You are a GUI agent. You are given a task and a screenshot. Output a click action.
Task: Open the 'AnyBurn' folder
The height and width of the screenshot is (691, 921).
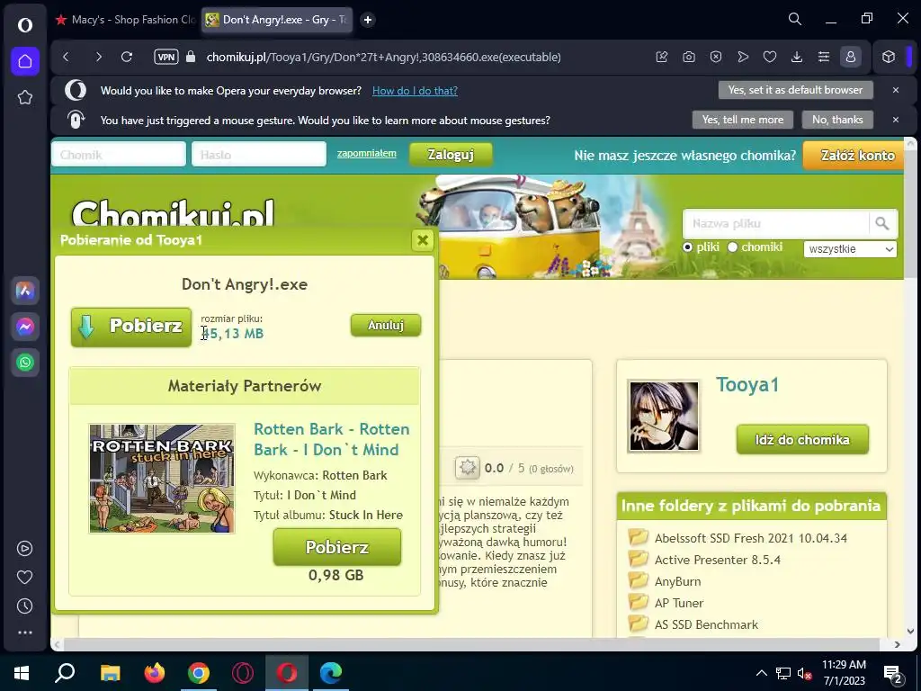point(677,582)
